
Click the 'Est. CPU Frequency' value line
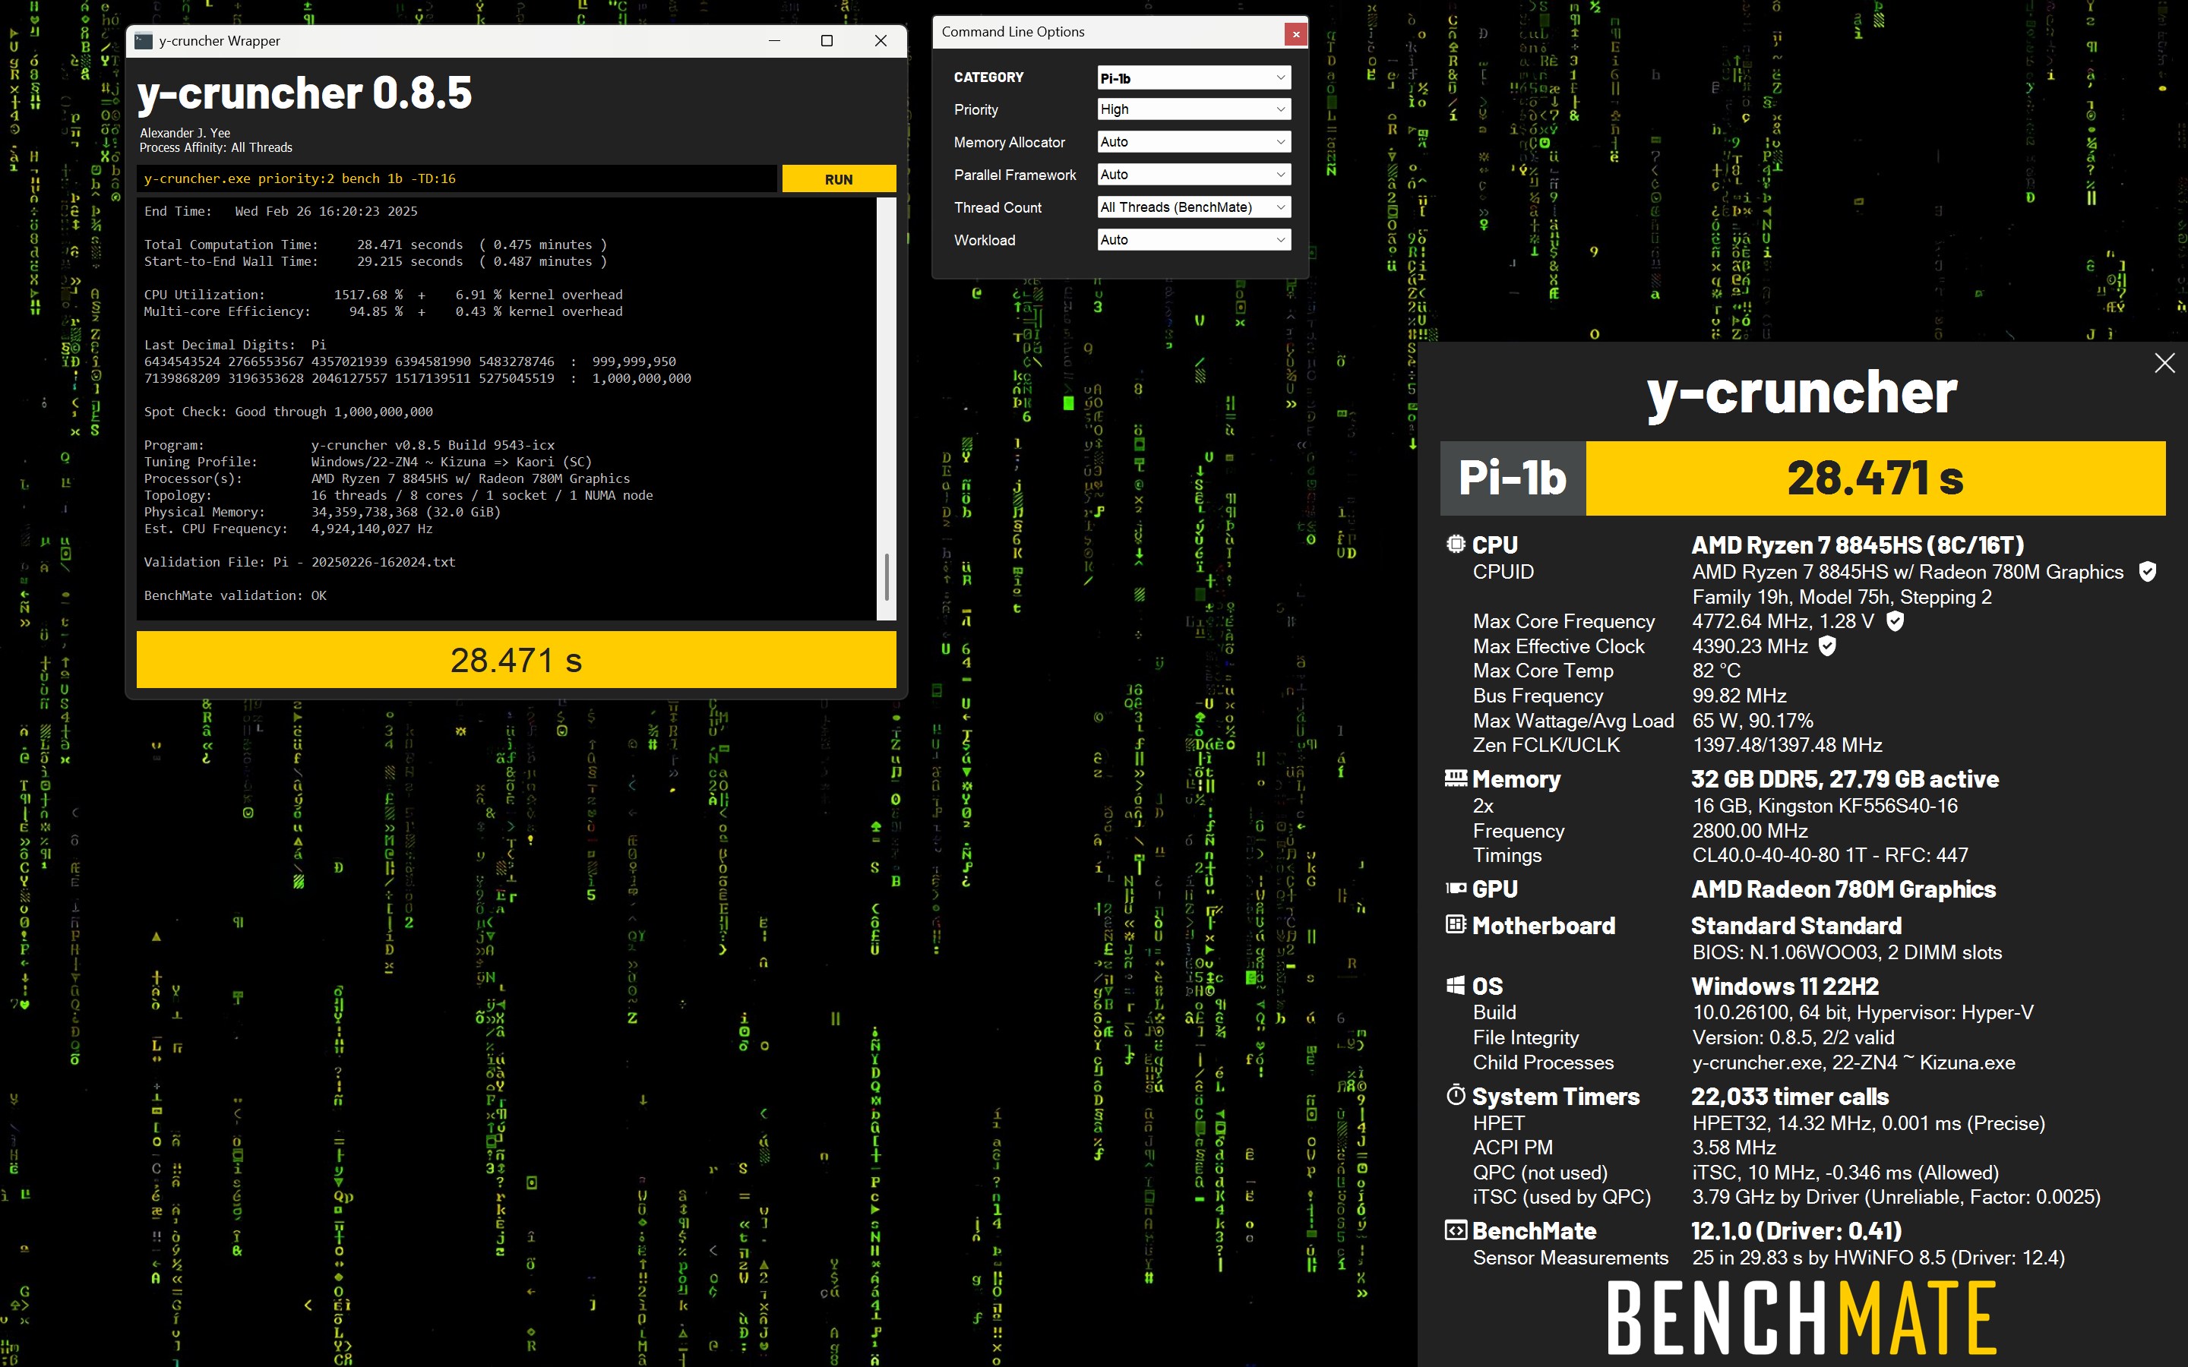(x=289, y=529)
